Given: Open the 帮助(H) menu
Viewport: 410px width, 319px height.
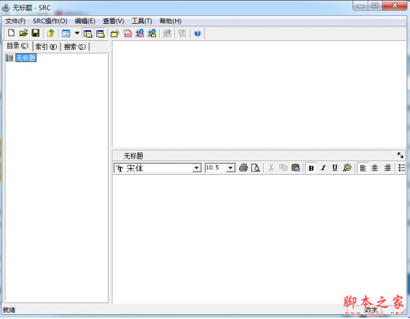Looking at the screenshot, I should [x=170, y=21].
